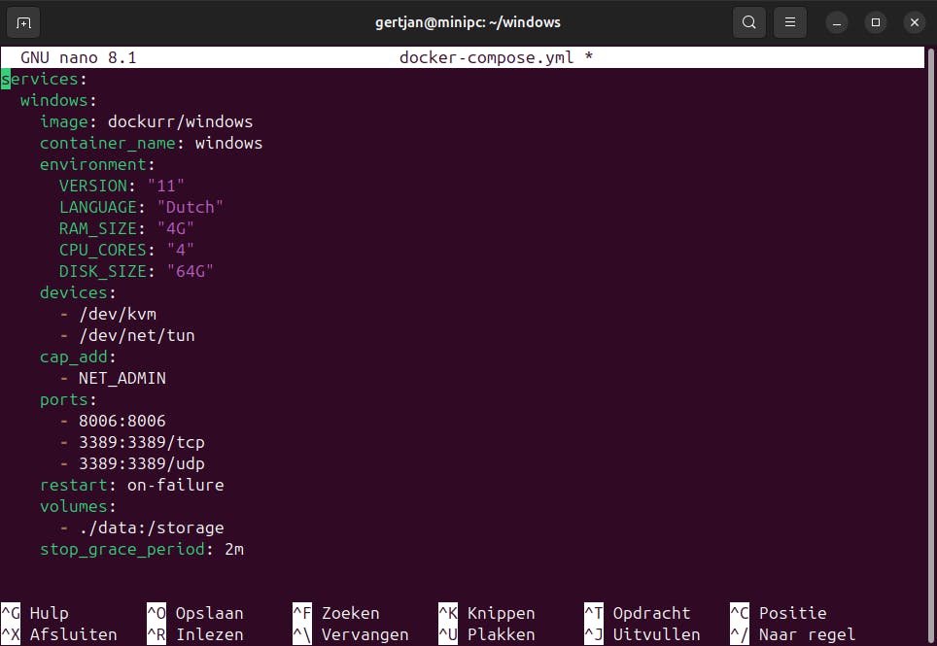
Task: Click the 3389:3389/udp port mapping
Action: (142, 464)
